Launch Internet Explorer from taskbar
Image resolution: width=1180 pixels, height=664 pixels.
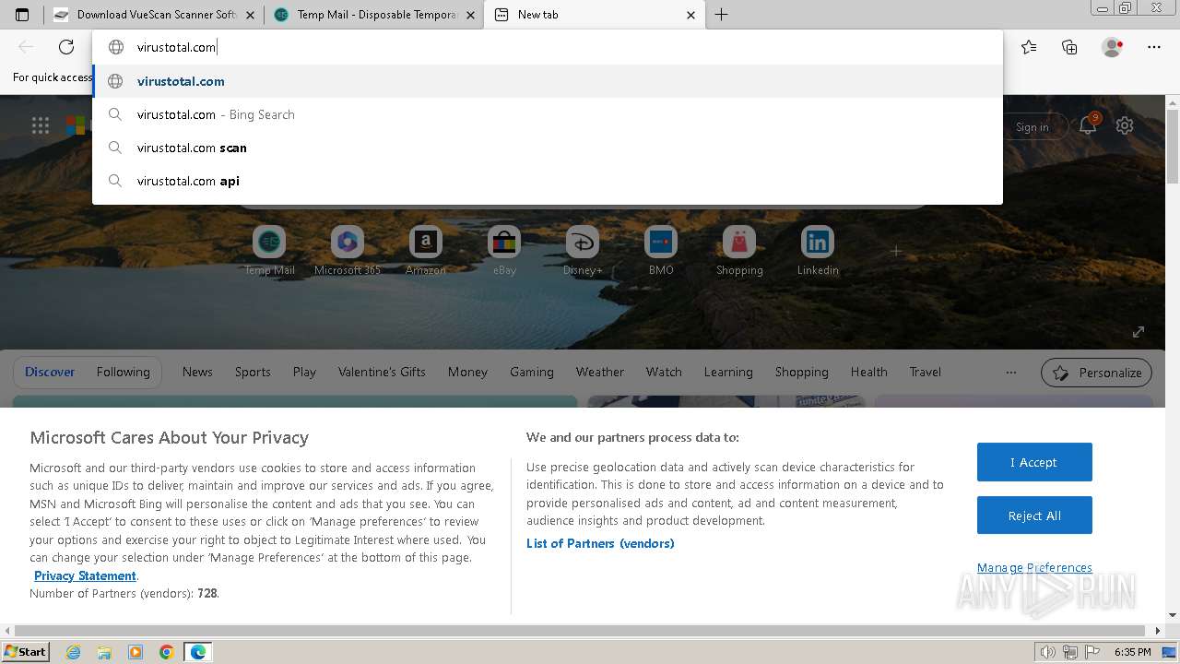tap(74, 652)
